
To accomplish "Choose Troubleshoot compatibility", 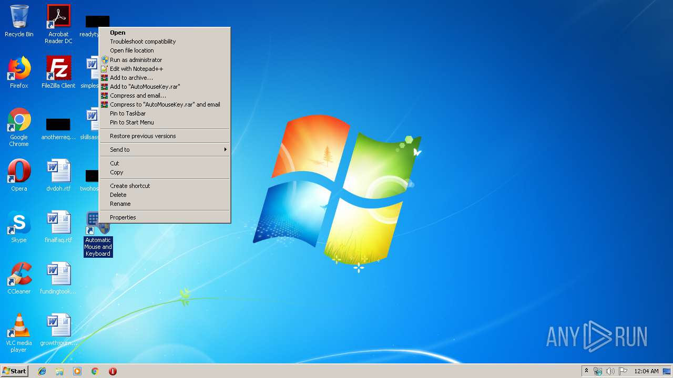I will (x=165, y=41).
